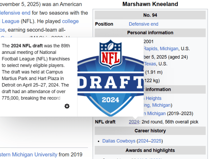
Task: Click the 2024 link beside NFL draft
Action: coord(134,122)
